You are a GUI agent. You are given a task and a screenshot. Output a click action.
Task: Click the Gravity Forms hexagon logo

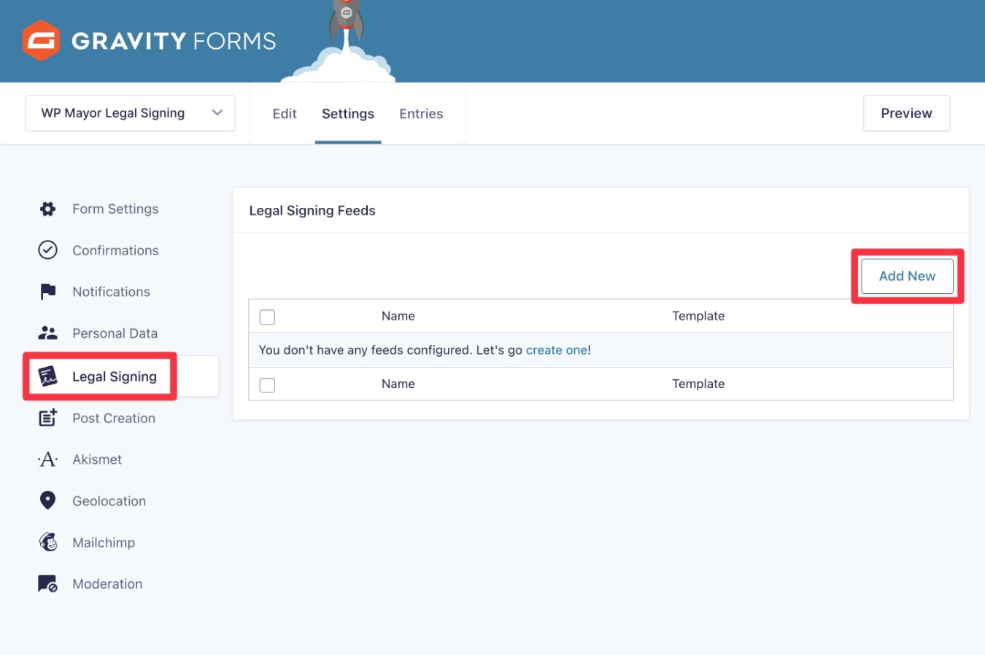tap(40, 40)
